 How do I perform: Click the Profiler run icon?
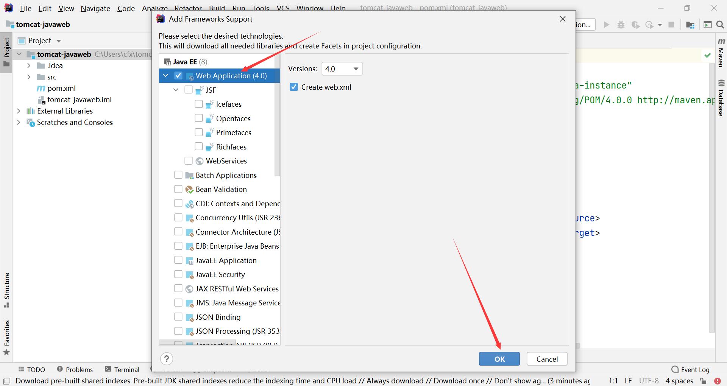point(650,25)
